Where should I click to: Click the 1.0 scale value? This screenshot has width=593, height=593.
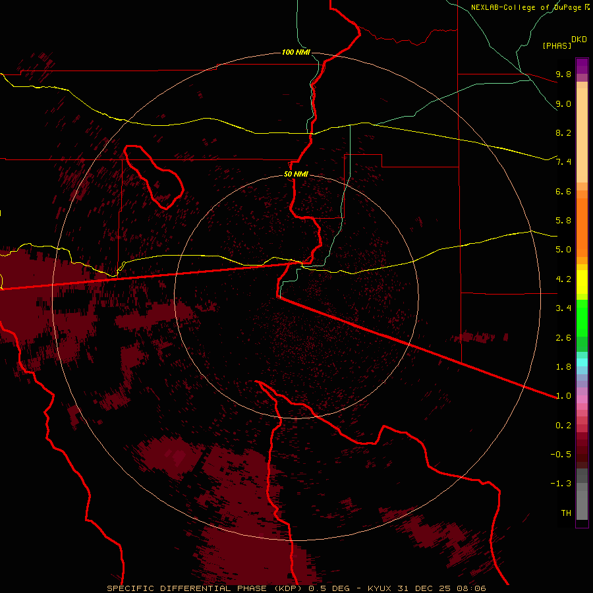click(563, 396)
